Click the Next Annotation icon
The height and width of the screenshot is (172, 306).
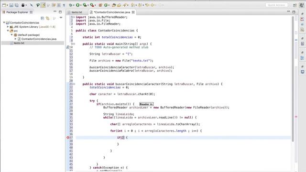[133, 5]
